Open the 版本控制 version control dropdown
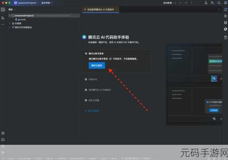Viewport: 228px width, 160px height. coord(47,3)
